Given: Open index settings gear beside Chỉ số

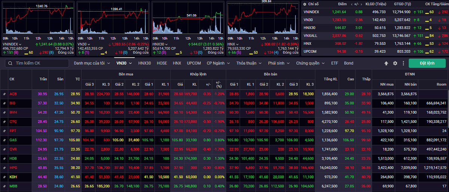Looking at the screenshot, I should [x=305, y=4].
